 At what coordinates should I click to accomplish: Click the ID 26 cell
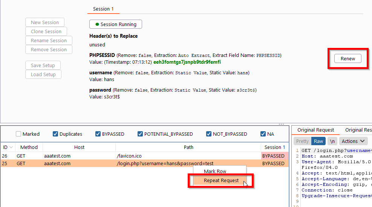[8, 156]
